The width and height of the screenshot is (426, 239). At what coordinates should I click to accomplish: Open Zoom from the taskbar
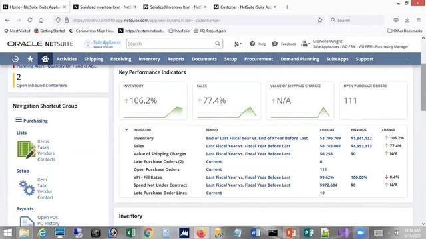click(x=361, y=233)
